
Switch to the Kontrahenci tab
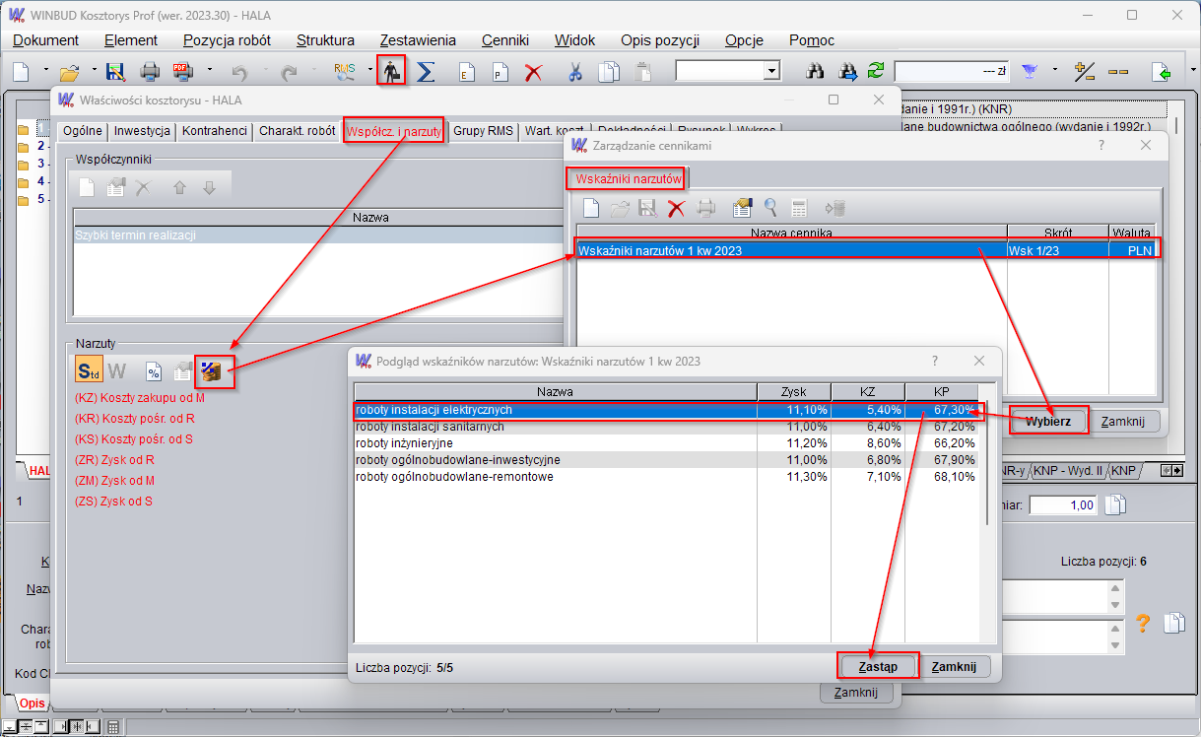point(215,131)
